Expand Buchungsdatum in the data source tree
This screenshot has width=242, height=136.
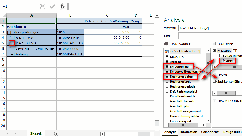click(x=167, y=77)
